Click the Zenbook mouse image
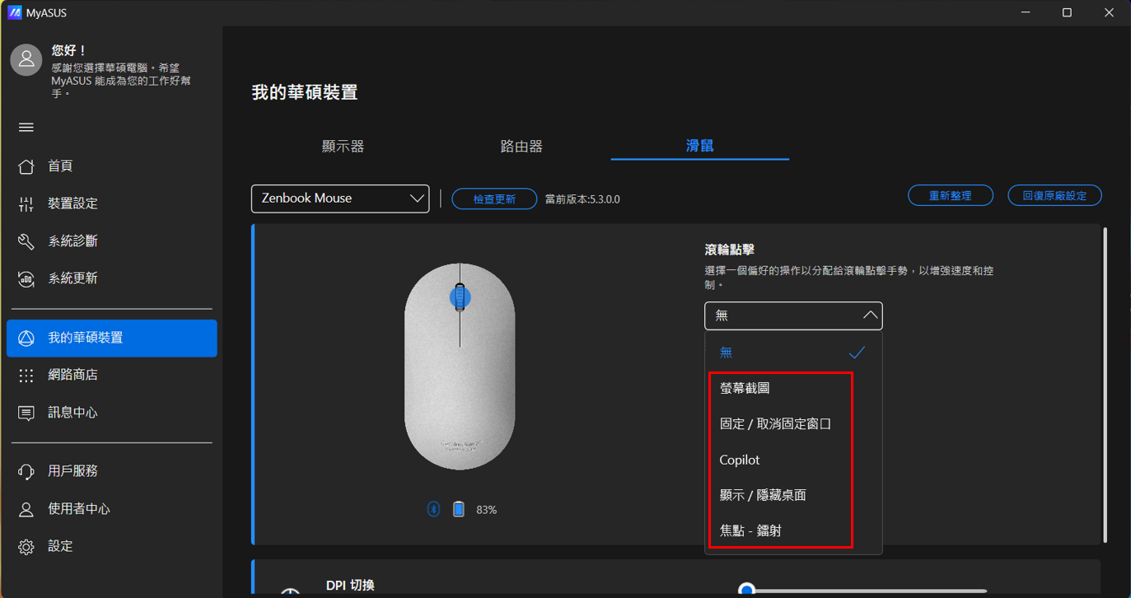Image resolution: width=1131 pixels, height=598 pixels. tap(460, 367)
